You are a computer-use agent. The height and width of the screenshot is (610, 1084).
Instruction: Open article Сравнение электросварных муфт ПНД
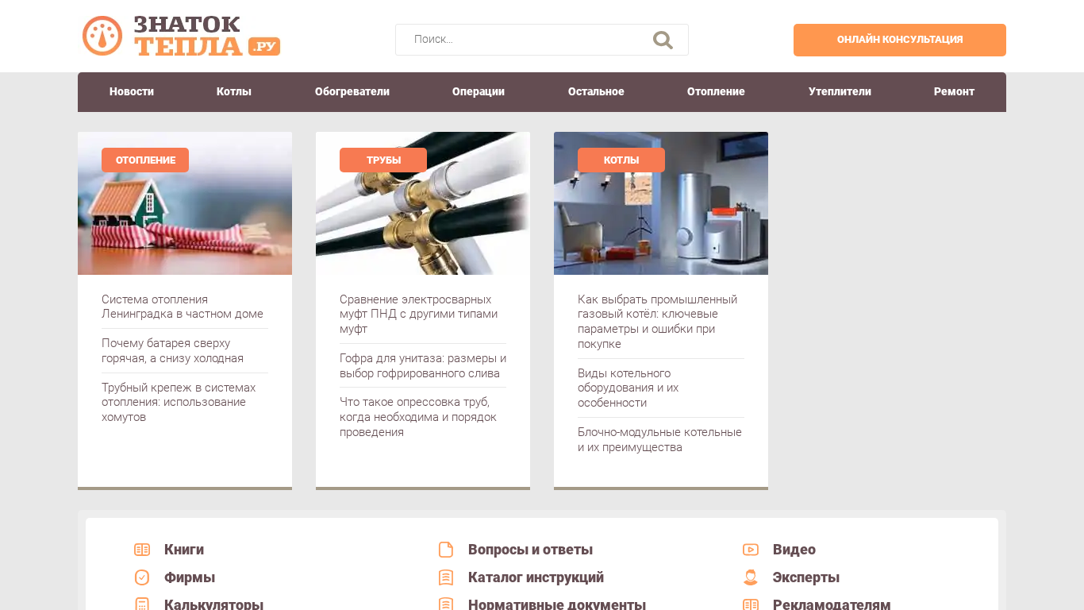(x=419, y=315)
